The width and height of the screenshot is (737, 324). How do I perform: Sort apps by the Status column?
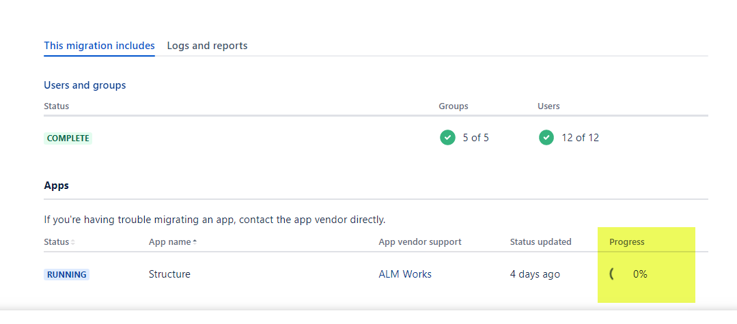(59, 242)
